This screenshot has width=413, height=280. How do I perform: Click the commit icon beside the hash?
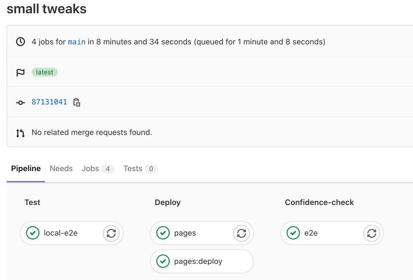click(20, 102)
